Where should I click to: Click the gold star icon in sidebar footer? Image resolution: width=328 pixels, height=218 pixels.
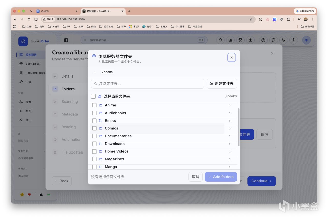[22, 194]
